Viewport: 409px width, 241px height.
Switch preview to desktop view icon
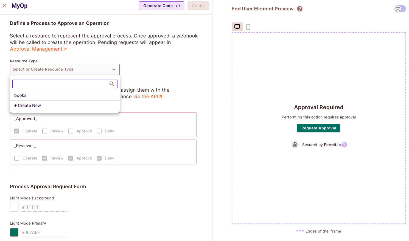click(x=237, y=27)
